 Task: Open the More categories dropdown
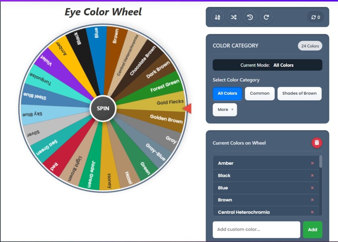[225, 110]
